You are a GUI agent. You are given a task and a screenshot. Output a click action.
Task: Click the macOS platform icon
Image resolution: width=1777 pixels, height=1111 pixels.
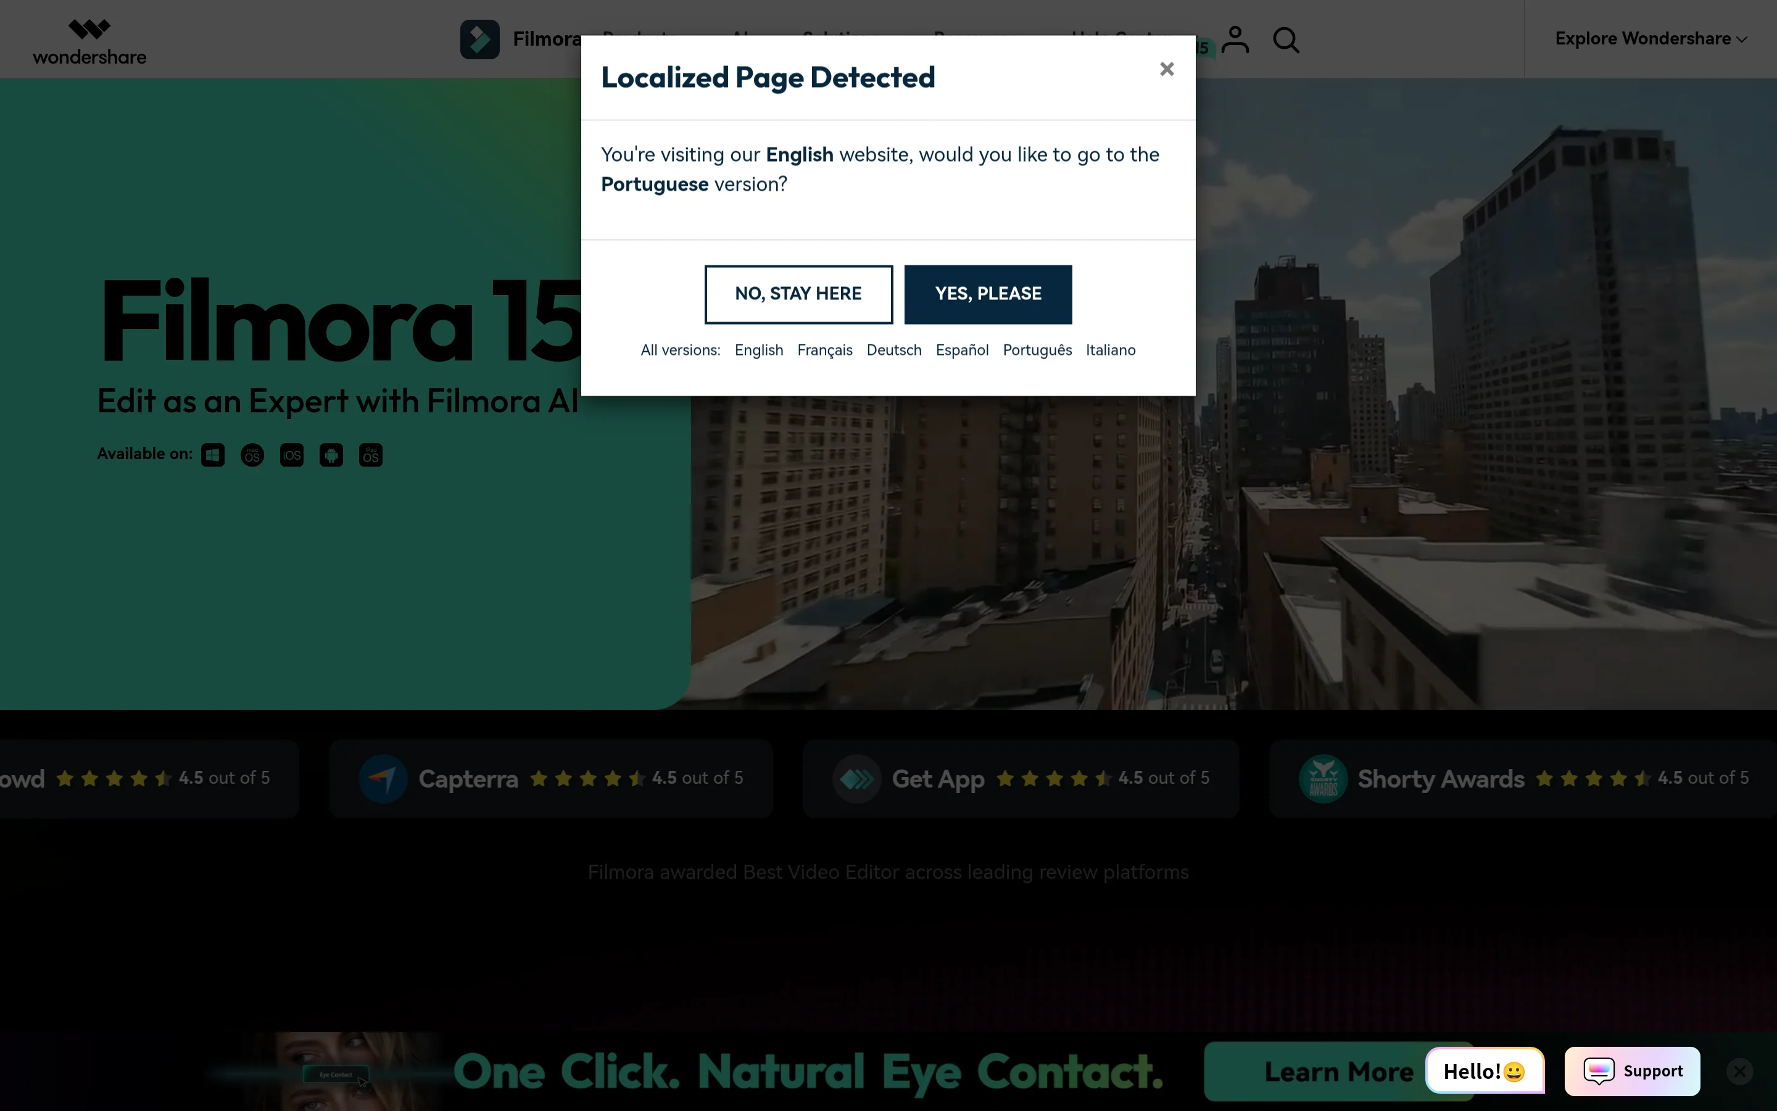tap(252, 455)
